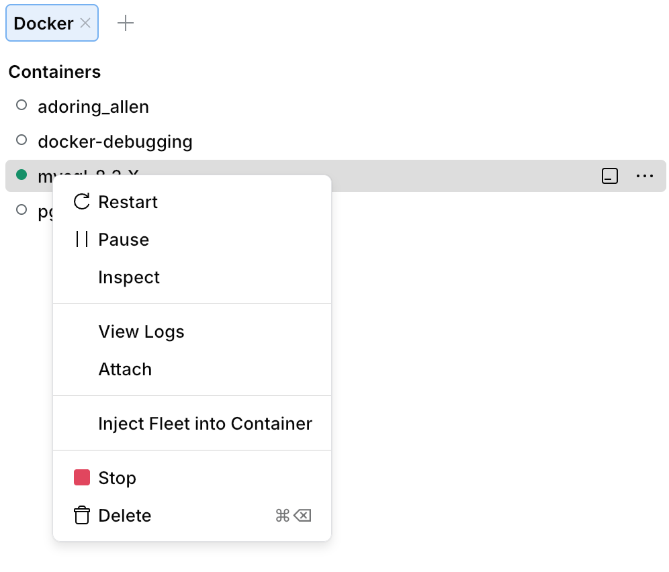
Task: Click the Containers section header
Action: (54, 71)
